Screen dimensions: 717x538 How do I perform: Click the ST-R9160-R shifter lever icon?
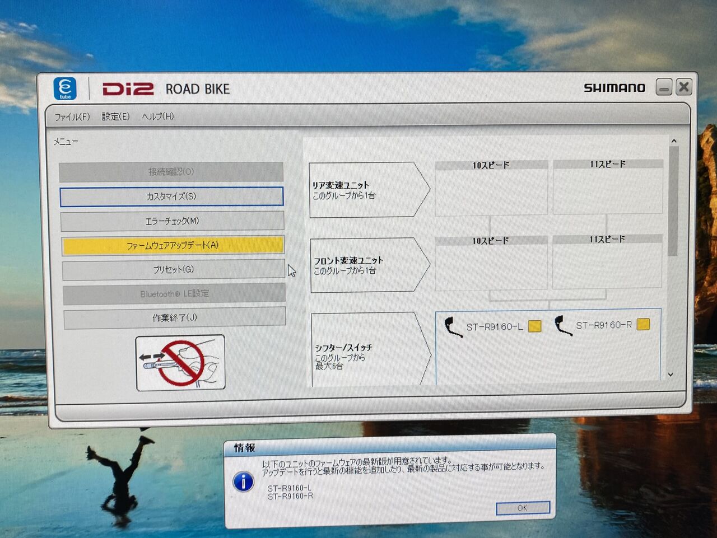(x=562, y=325)
